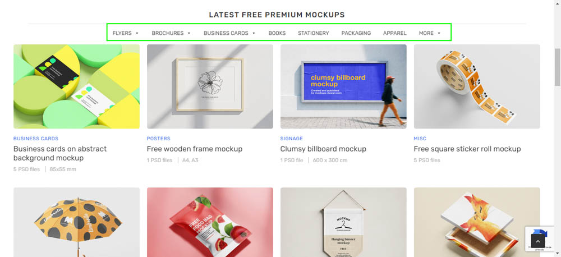Click the free food bag mockup thumbnail

click(x=210, y=222)
